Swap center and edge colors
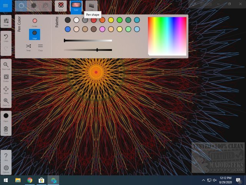Image resolution: width=246 pixels, height=185 pixels. point(28,47)
